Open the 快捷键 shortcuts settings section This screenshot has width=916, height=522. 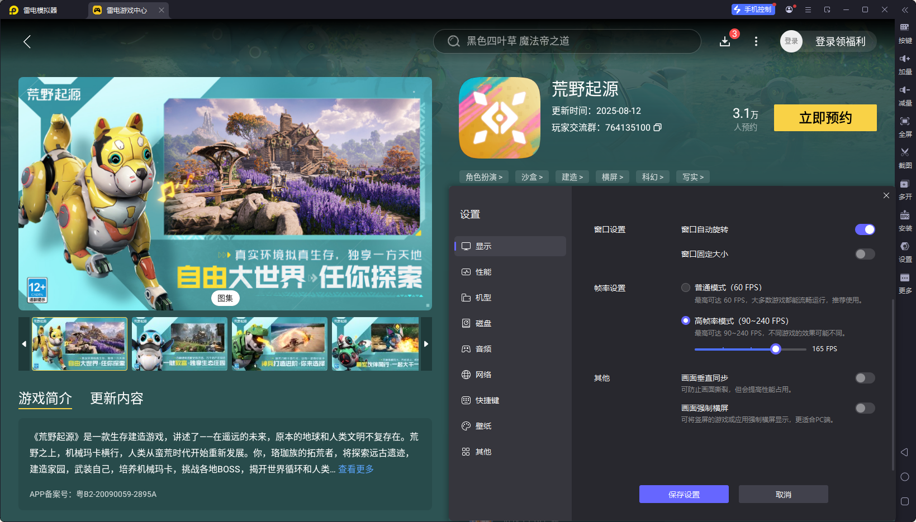tap(485, 400)
